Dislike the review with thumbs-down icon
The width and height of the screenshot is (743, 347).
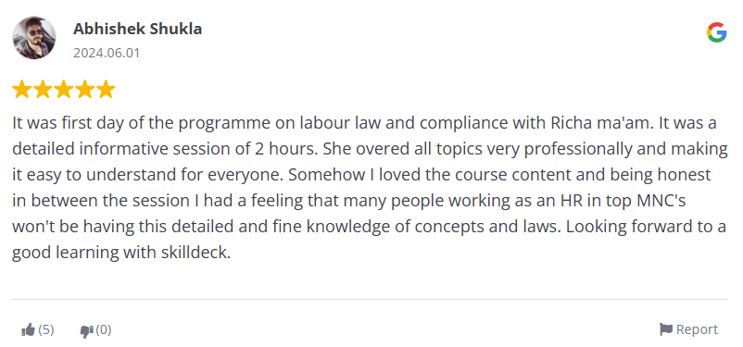tap(87, 331)
